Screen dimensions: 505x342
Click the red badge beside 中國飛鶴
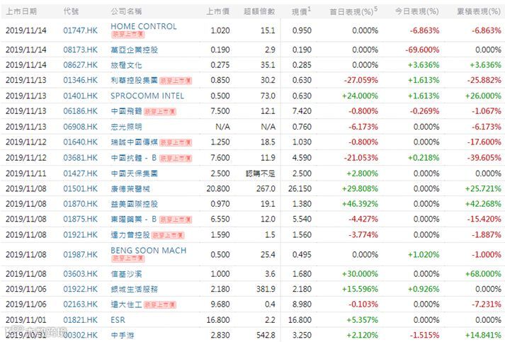(x=160, y=111)
